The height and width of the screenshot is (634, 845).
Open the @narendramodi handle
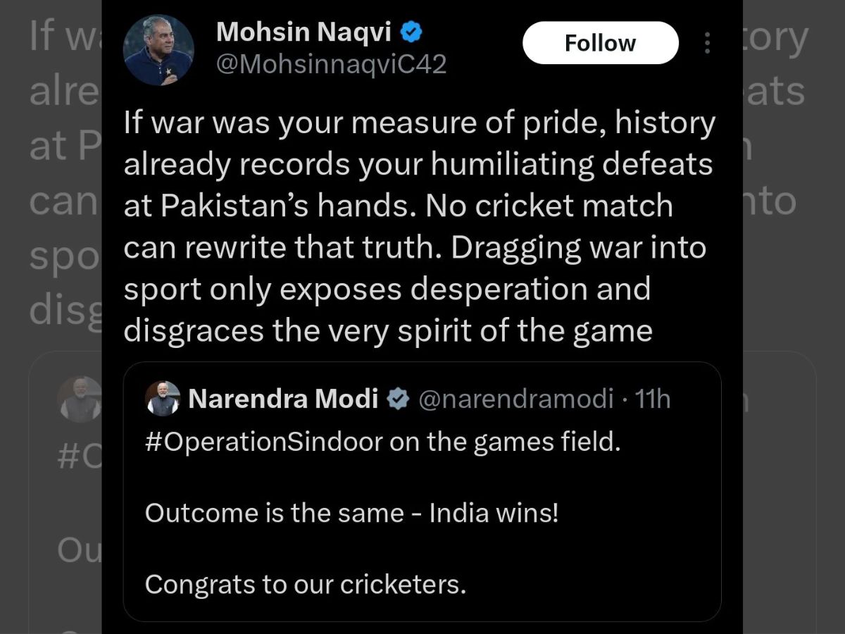click(x=516, y=399)
